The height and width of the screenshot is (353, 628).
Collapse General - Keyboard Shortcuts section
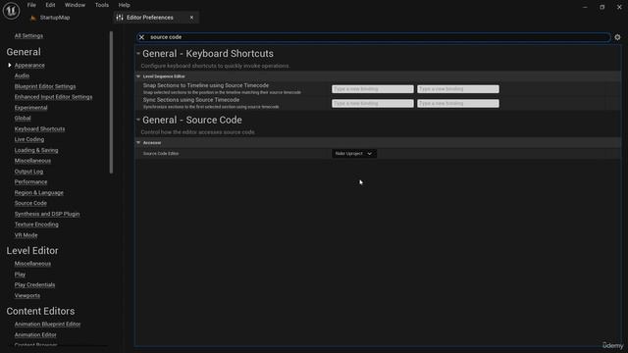tap(138, 53)
